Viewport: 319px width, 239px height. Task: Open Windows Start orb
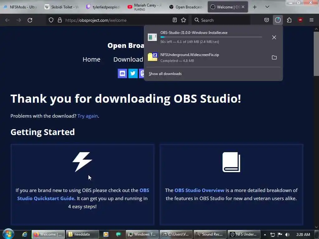tap(8, 234)
